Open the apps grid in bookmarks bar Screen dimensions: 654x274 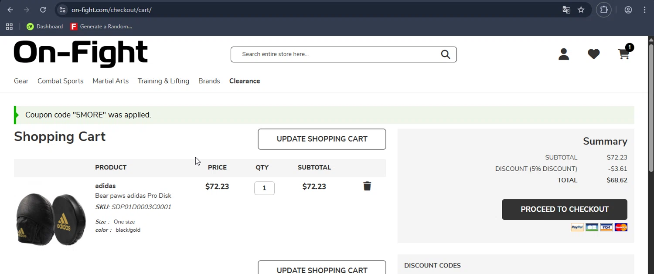(9, 27)
